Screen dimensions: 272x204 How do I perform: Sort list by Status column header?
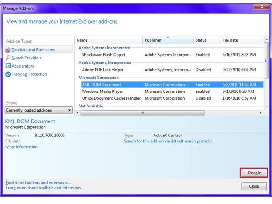207,40
